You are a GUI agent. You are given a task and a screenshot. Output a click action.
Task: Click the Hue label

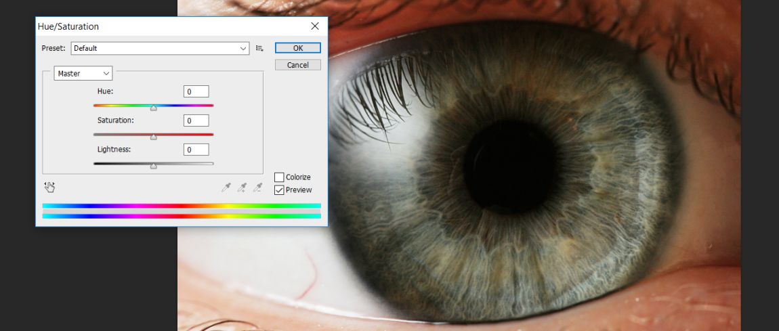(x=105, y=91)
